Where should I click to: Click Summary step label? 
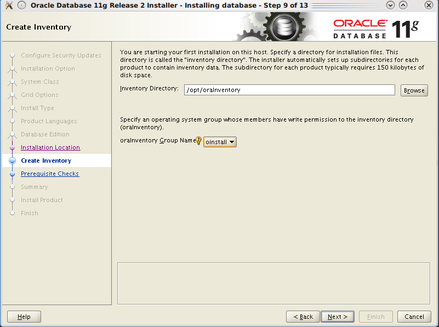coord(35,187)
